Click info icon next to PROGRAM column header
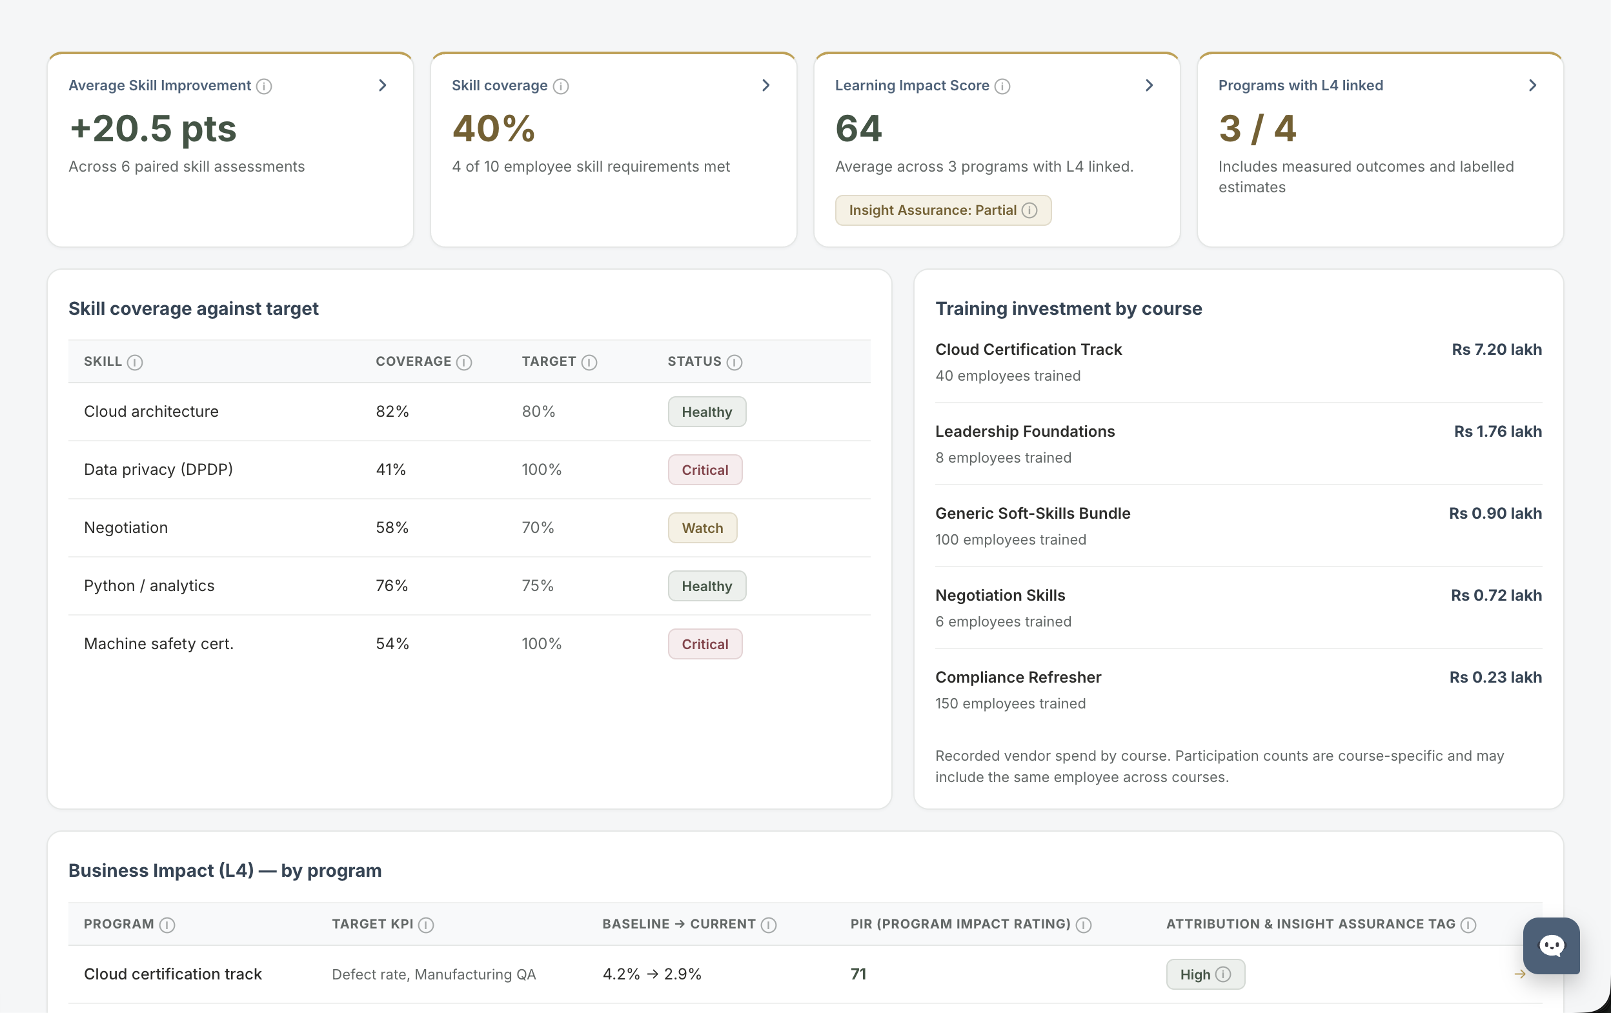 (167, 925)
